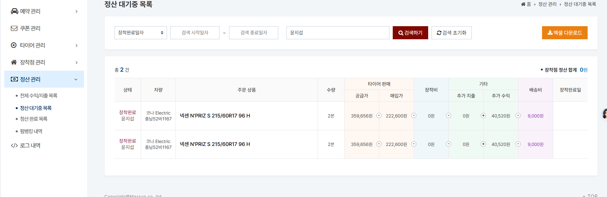Go to the 정산 완료 목록 page
Viewport: 607px width, 197px height.
click(34, 119)
